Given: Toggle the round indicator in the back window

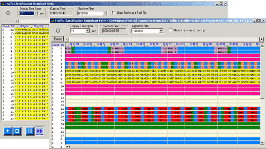Looking at the screenshot, I should (x=8, y=13).
